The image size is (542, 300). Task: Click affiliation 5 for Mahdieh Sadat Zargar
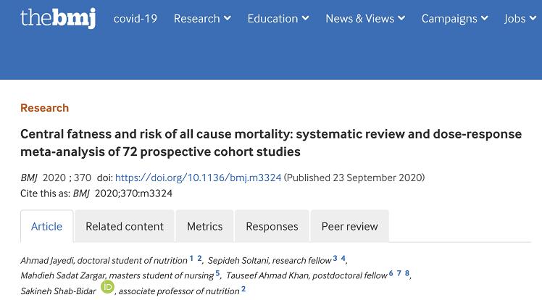coord(217,273)
